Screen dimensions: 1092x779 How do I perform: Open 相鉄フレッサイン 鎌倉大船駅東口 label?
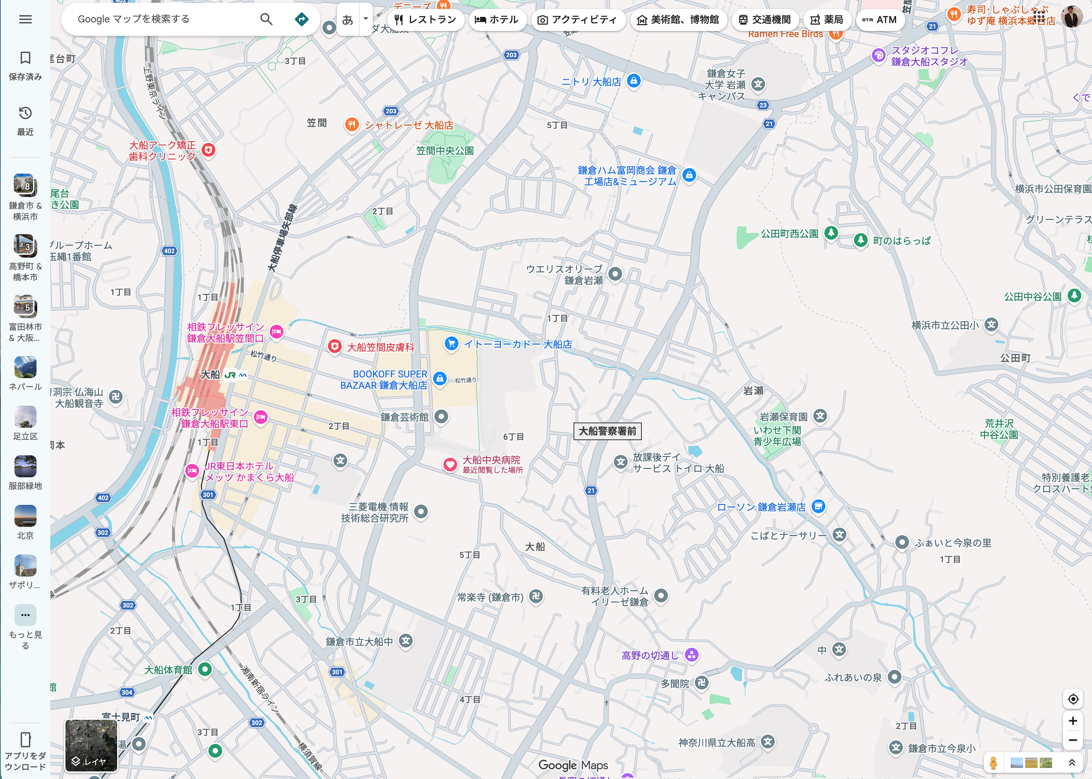pyautogui.click(x=210, y=418)
